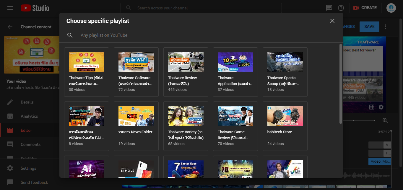Close the Choose specific playlist dialog
Image resolution: width=403 pixels, height=190 pixels.
coord(332,21)
